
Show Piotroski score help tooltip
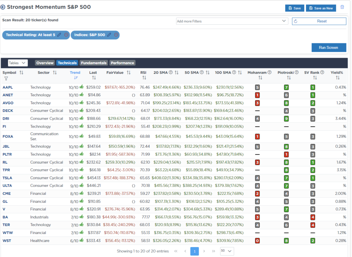point(297,72)
